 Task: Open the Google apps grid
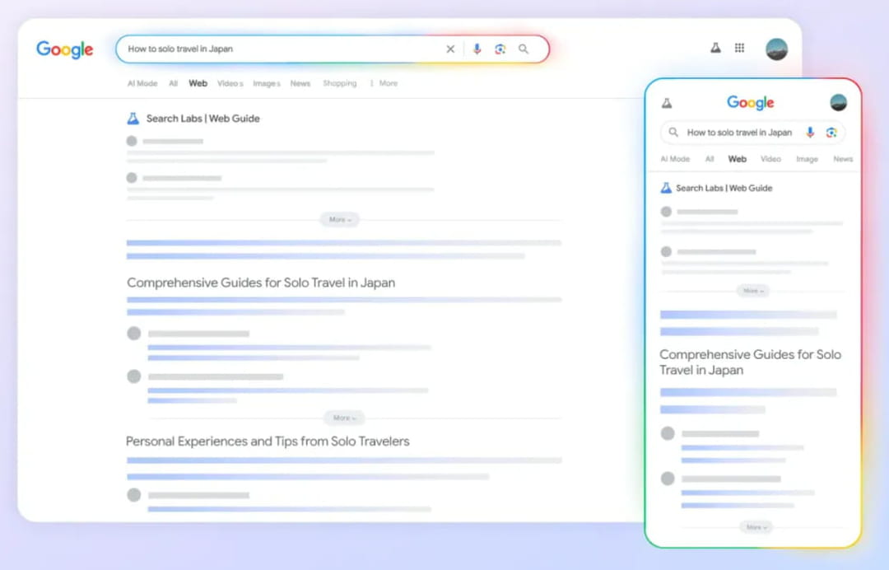[739, 49]
